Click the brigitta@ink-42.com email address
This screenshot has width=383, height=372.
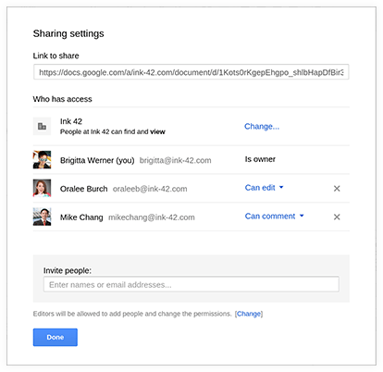click(x=176, y=160)
